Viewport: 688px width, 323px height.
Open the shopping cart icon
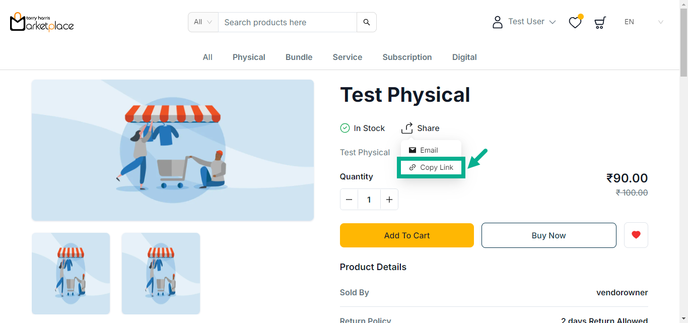(599, 23)
